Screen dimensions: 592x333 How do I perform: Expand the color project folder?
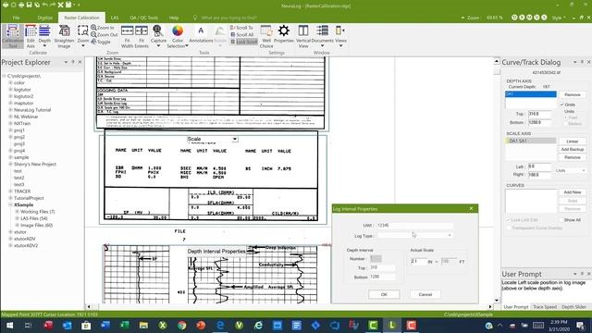click(10, 82)
